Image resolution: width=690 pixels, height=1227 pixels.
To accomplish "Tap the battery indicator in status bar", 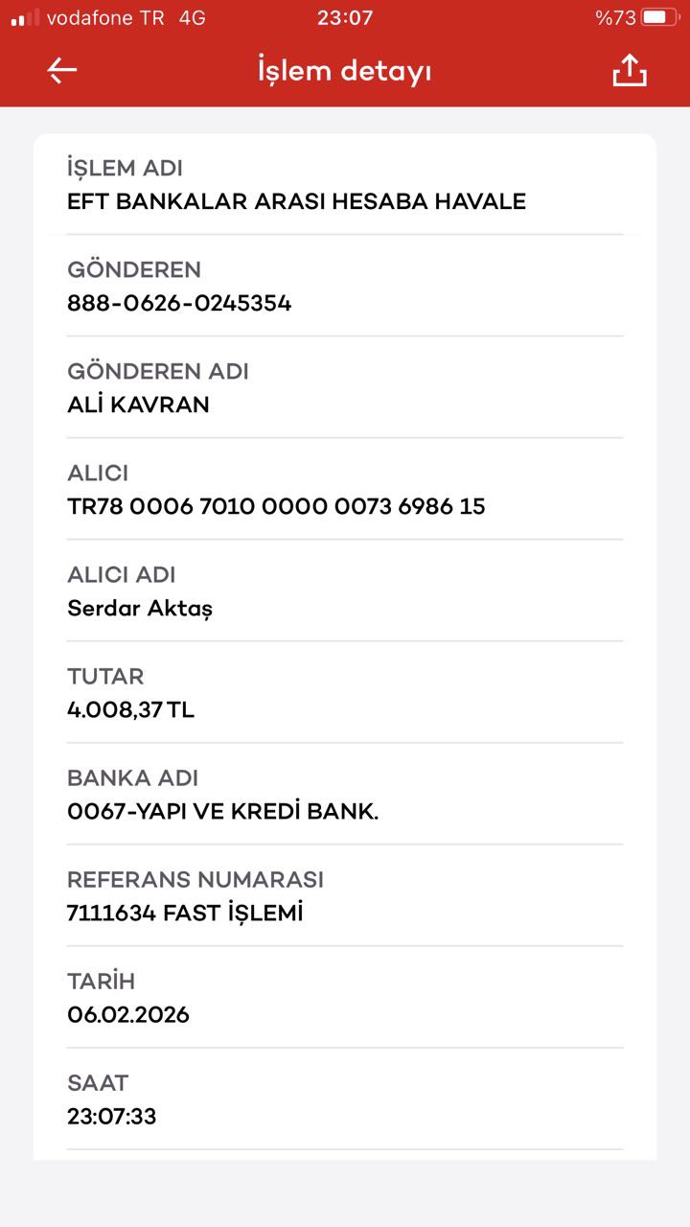I will pos(659,17).
